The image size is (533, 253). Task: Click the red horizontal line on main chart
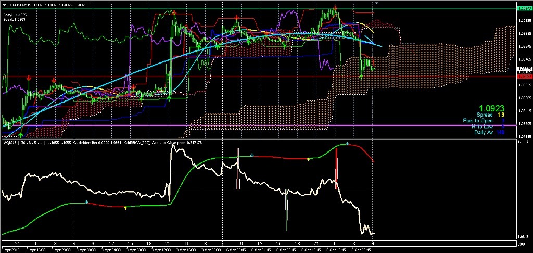click(258, 77)
